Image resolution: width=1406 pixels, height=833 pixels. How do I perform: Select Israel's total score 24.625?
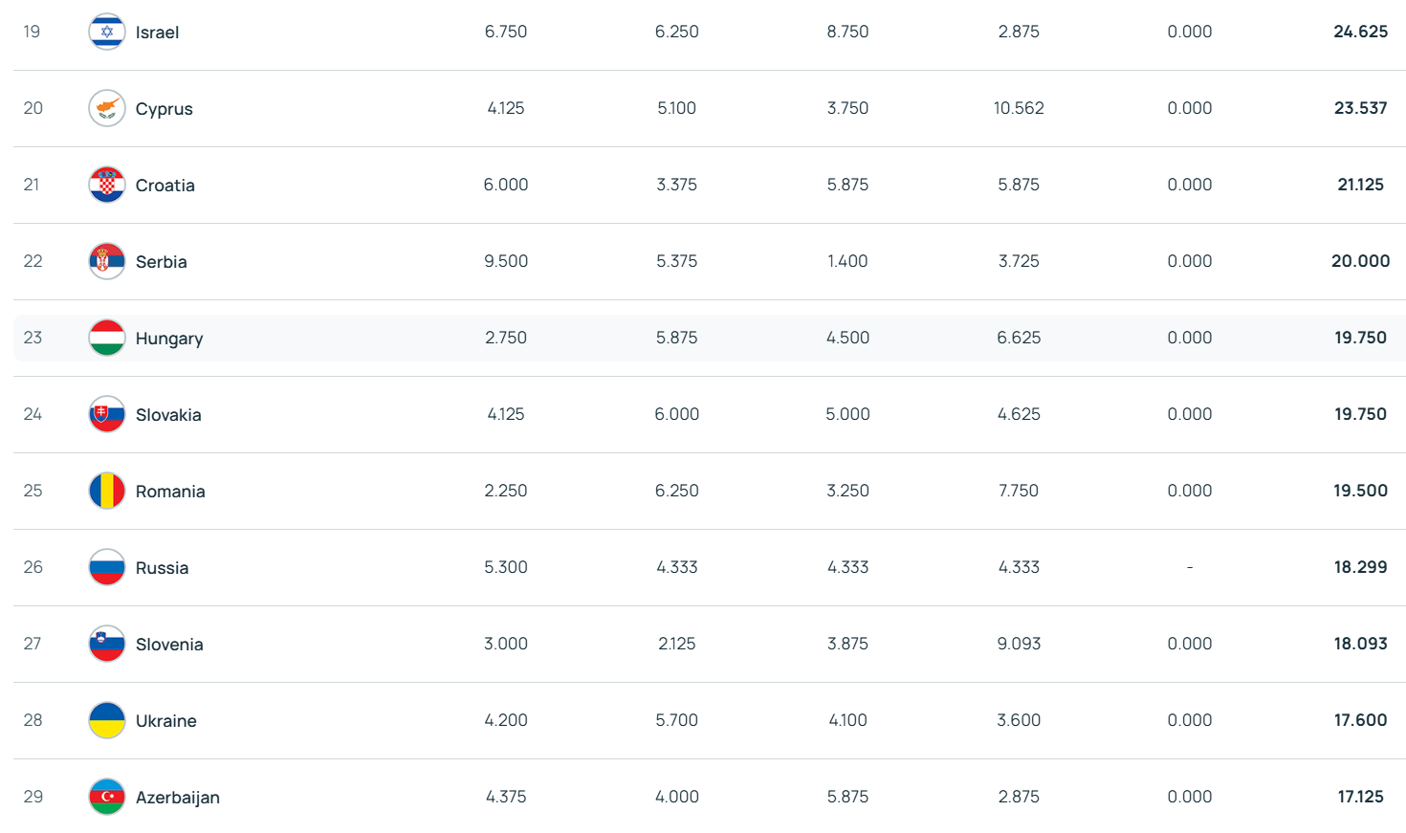1360,32
